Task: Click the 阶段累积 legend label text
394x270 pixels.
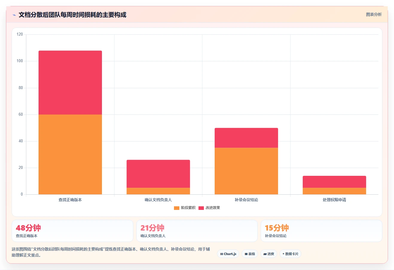Action: click(188, 208)
